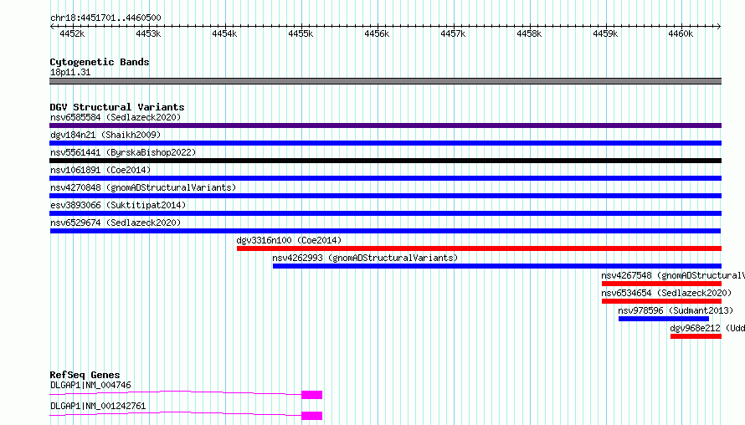Screen dimensions: 745x425
Task: Open variant nsv5561441 (ByrskaBishop2022) label
Action: point(123,152)
